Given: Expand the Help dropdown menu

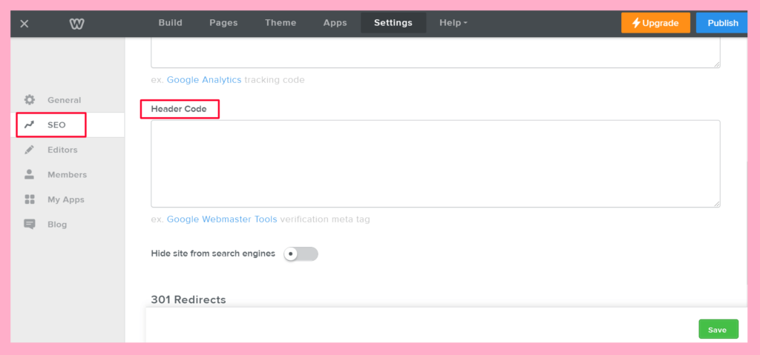Looking at the screenshot, I should pos(453,23).
